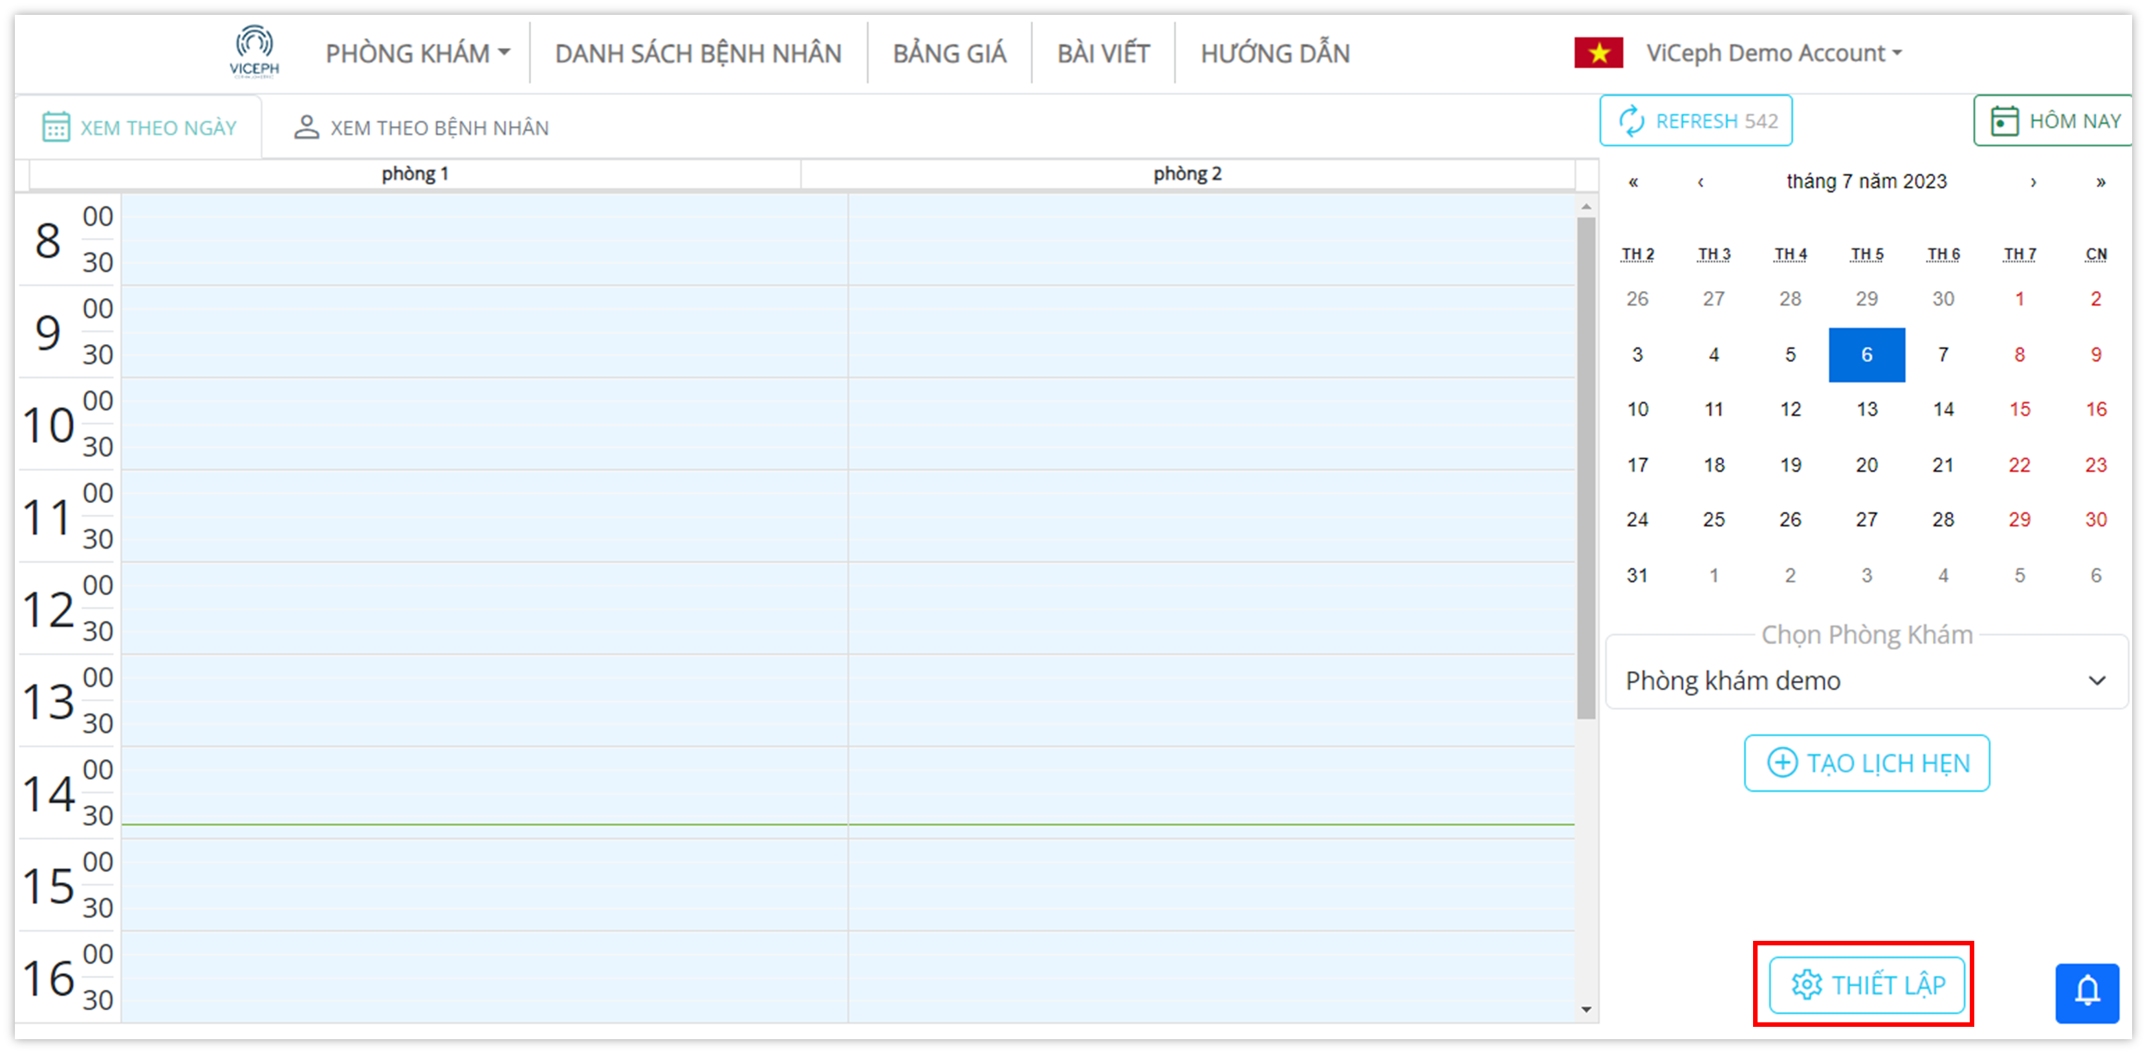Jump back one year with double-left arrow
Viewport: 2147px width, 1054px height.
point(1633,182)
